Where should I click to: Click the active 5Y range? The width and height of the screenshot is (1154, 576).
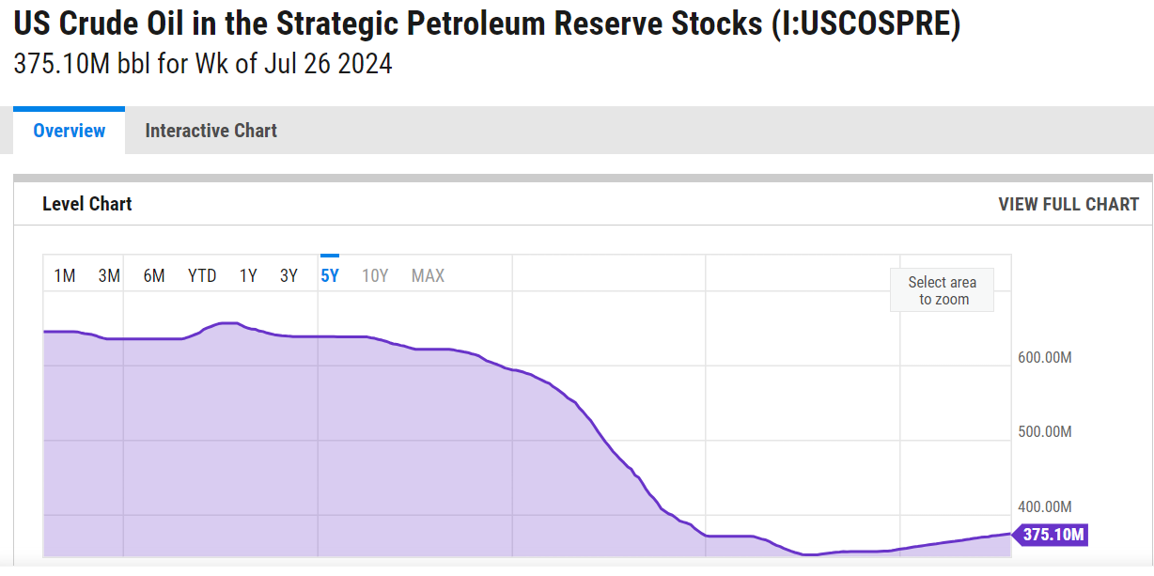tap(330, 275)
